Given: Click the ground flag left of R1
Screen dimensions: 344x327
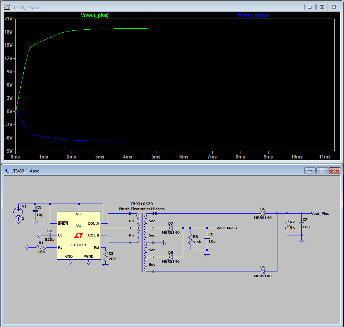Looking at the screenshot, I should coord(27,247).
